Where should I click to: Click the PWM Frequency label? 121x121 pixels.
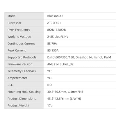[x=19, y=30]
